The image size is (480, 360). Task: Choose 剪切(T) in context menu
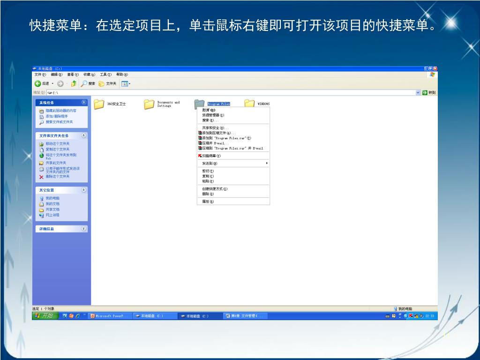(x=233, y=171)
